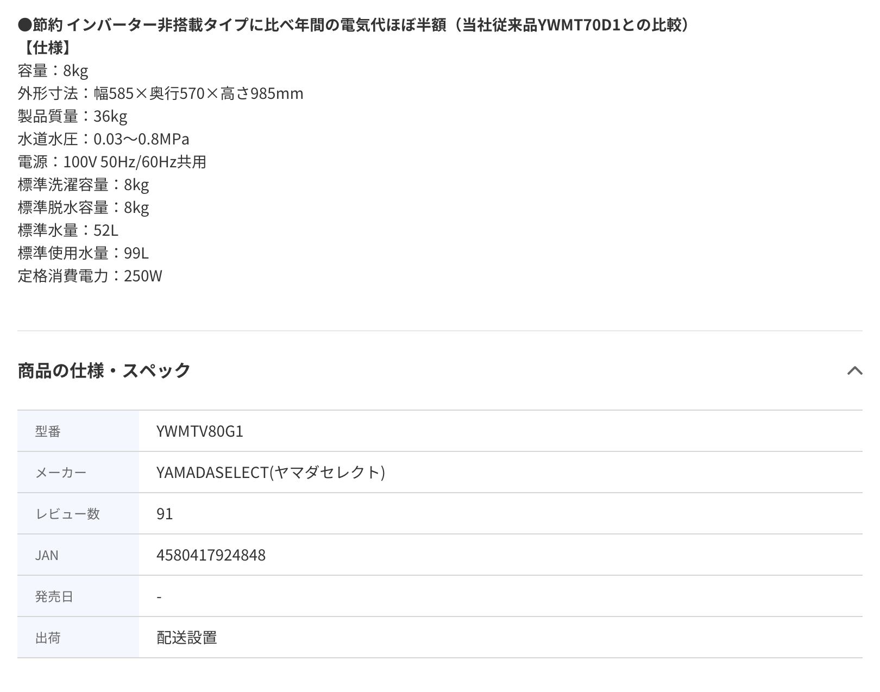
Task: Click the JAN label cell
Action: click(47, 555)
